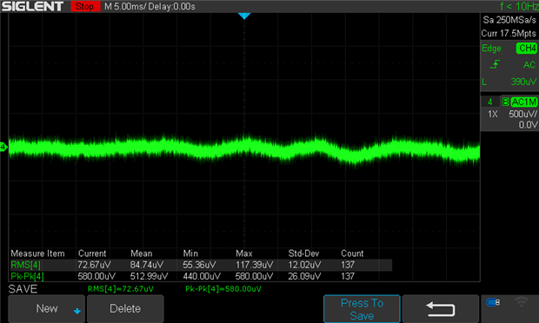Click the RMS current value 72.67uV
The width and height of the screenshot is (539, 323).
94,265
